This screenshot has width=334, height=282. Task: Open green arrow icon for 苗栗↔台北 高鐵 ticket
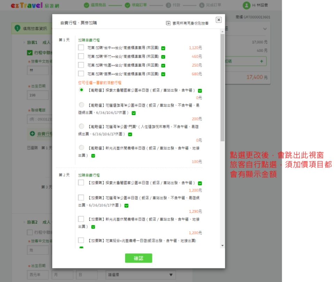[163, 74]
